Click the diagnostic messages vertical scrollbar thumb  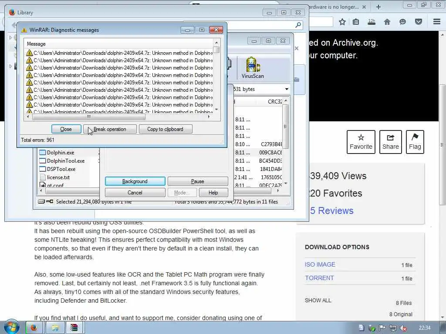(217, 50)
